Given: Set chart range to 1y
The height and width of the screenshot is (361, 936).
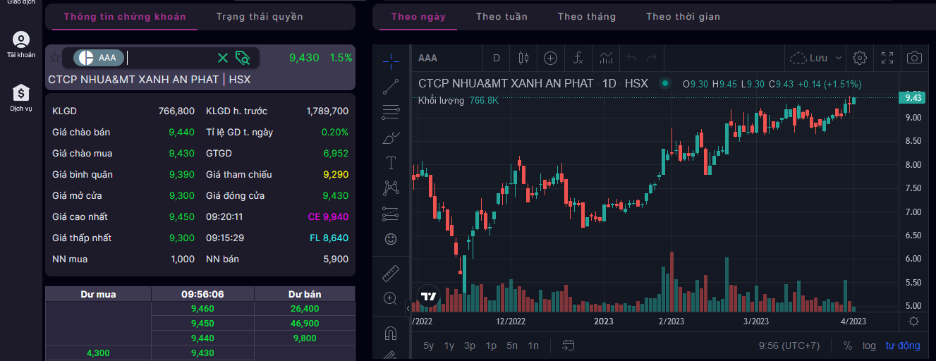Looking at the screenshot, I should pyautogui.click(x=449, y=345).
